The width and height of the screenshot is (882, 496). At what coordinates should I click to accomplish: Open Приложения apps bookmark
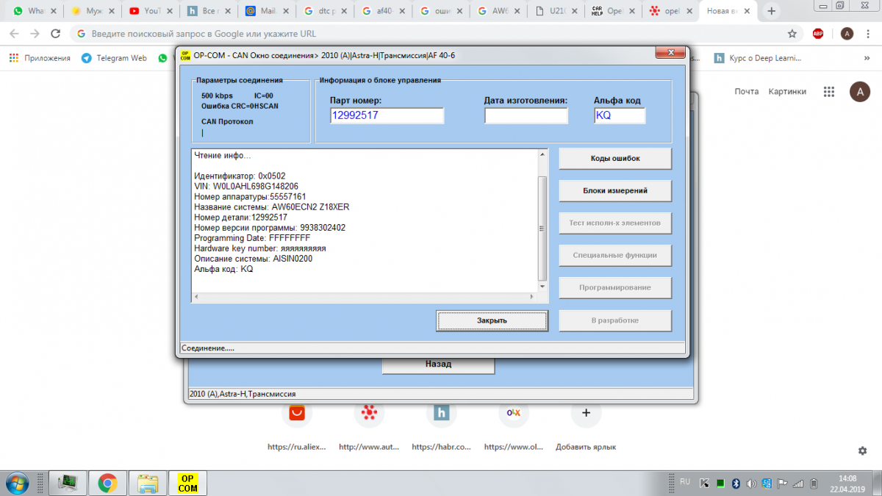coord(40,58)
